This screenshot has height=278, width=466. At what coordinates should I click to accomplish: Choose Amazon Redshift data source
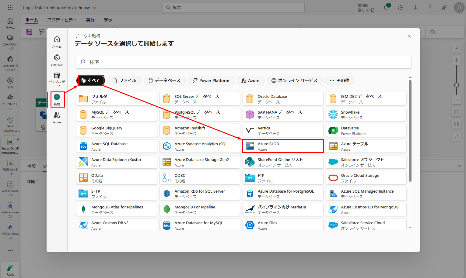tap(200, 130)
